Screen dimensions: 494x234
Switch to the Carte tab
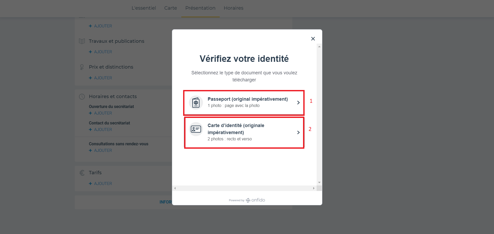pyautogui.click(x=171, y=8)
